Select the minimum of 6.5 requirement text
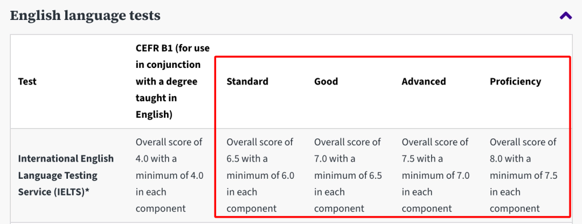Screen dimensions: 582x224 [x=348, y=176]
